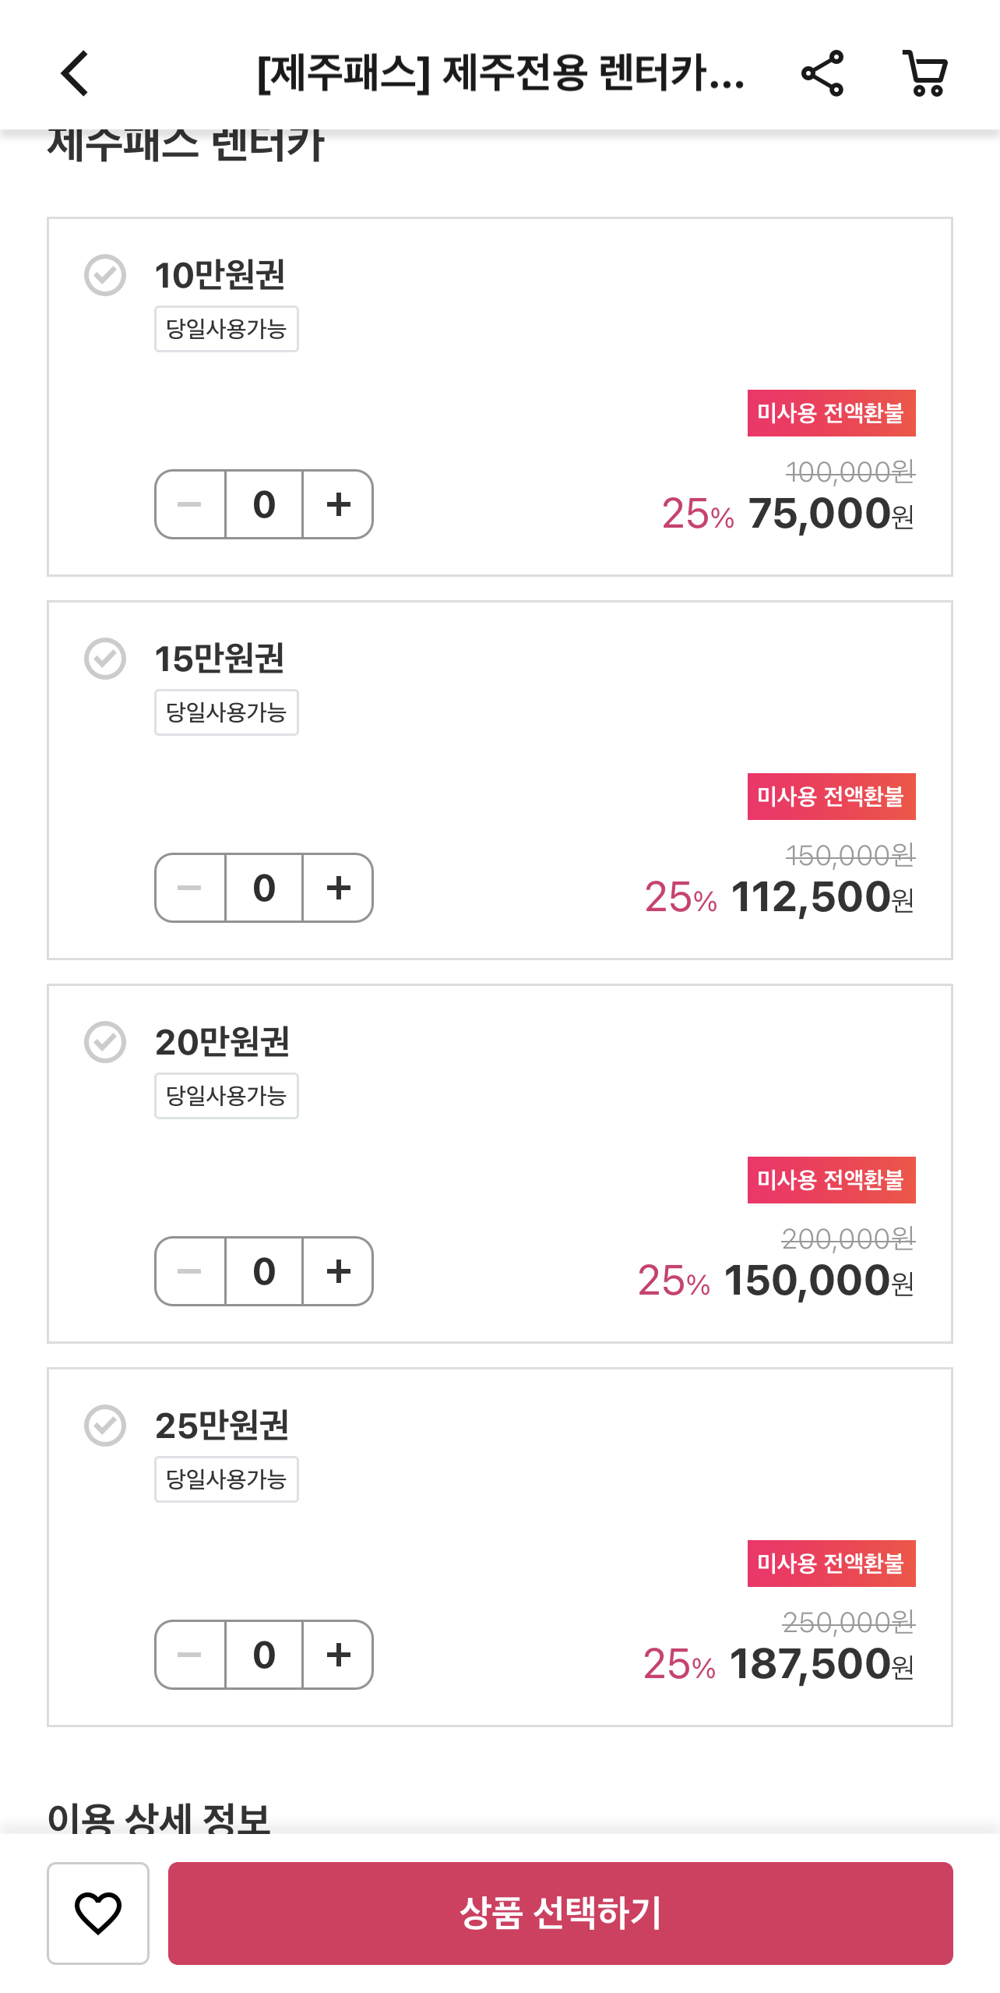
Task: Select the 10만원권 check circle
Action: [105, 275]
